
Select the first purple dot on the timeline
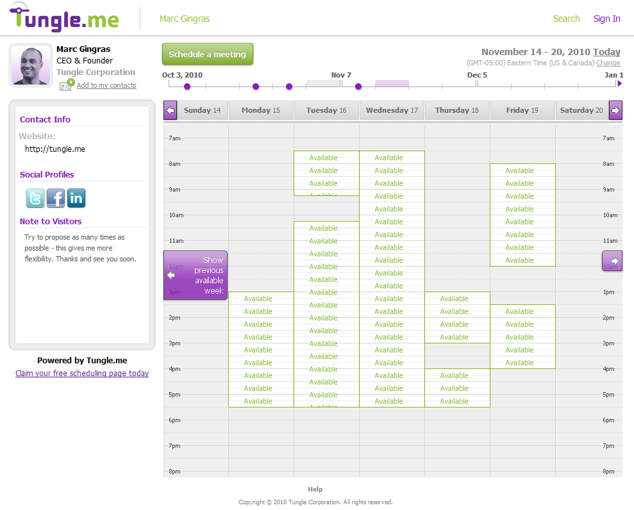coord(187,86)
